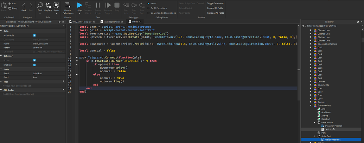Click the Fwd navigation arrow
The image size is (364, 143).
click(31, 5)
